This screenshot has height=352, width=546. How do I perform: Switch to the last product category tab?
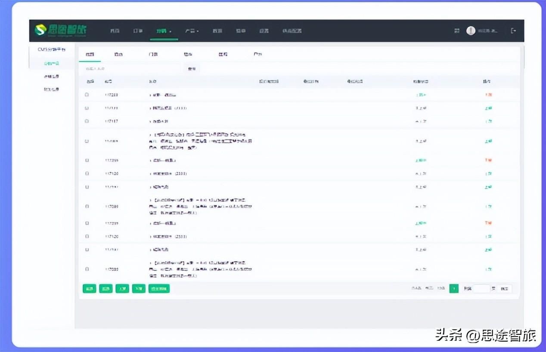pos(257,55)
